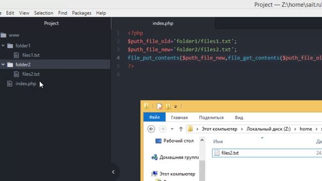The image size is (322, 181).
Task: Go forward in Explorer navigation
Action: 162,129
